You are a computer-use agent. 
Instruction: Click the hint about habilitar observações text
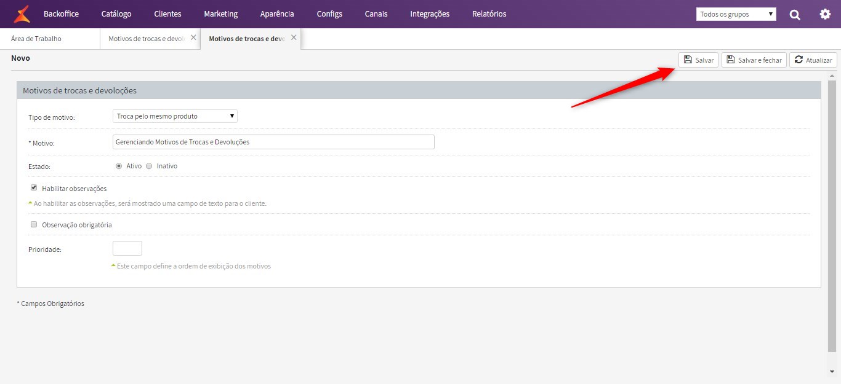150,203
